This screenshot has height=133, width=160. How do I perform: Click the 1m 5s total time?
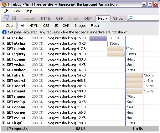137,129
